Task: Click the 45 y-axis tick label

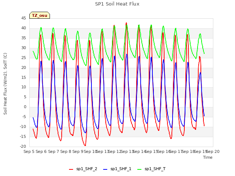Action: (23, 18)
